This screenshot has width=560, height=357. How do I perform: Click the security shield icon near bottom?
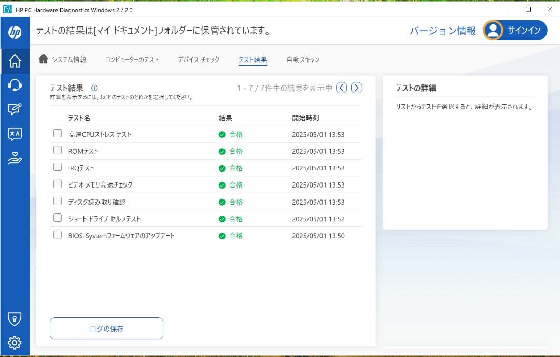click(x=15, y=319)
